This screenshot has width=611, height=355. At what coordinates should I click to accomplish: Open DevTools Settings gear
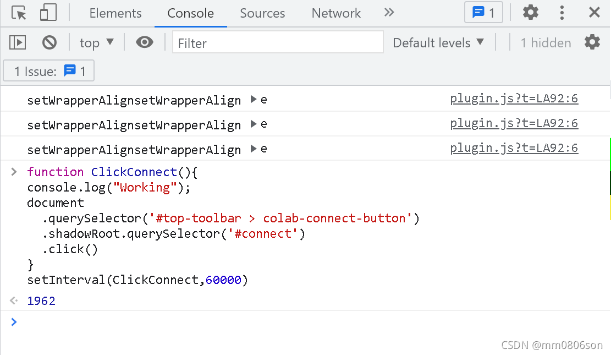(530, 13)
